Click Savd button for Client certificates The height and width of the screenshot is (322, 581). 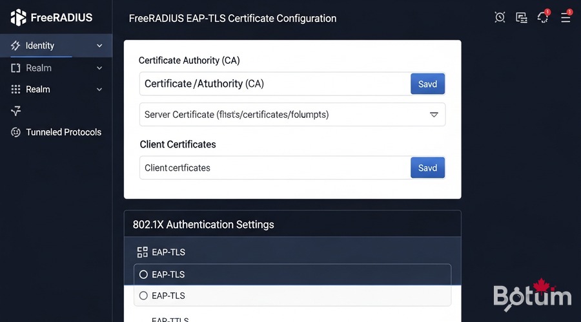pos(427,168)
